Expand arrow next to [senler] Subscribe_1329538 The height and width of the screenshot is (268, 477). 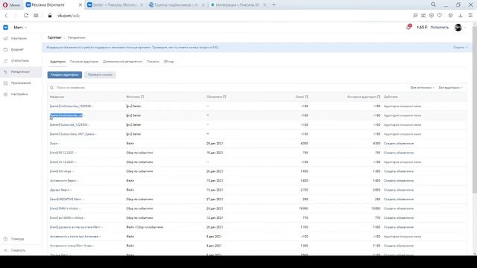tap(89, 125)
